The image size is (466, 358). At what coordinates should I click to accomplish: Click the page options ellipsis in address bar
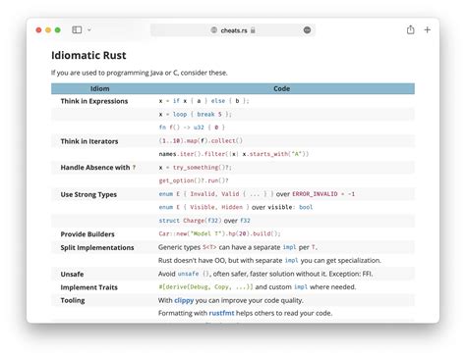point(307,30)
